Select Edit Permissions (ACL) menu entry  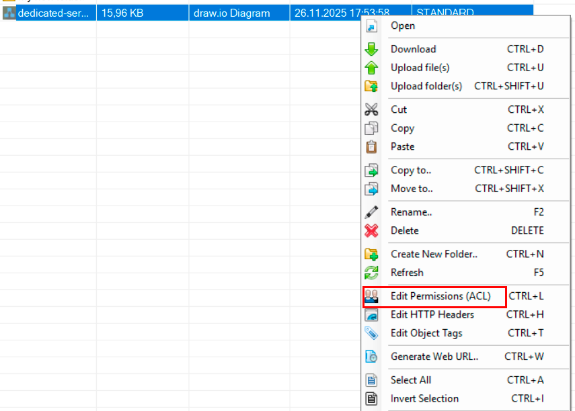(440, 296)
